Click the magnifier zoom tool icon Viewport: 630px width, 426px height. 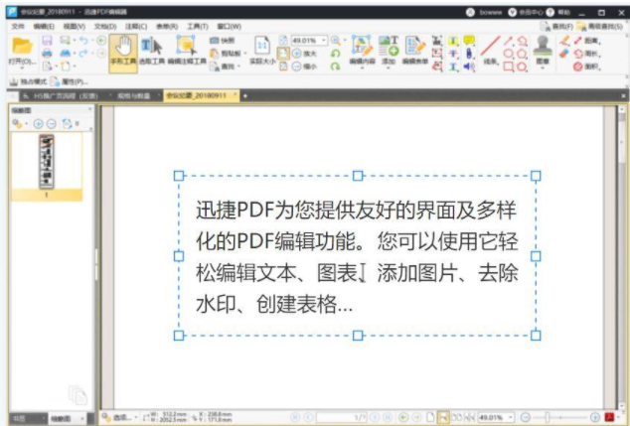[x=336, y=40]
